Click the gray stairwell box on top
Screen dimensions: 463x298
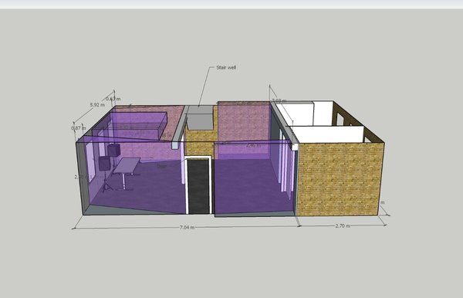200,117
